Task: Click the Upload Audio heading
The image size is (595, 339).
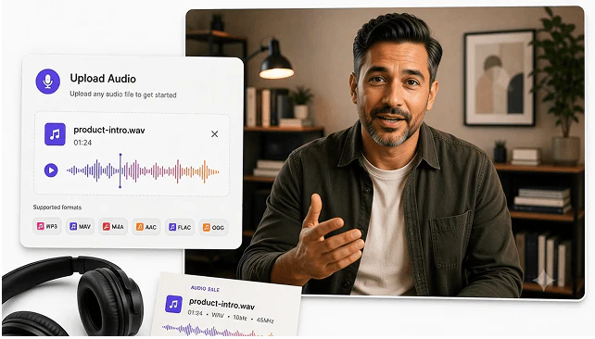Action: 103,79
